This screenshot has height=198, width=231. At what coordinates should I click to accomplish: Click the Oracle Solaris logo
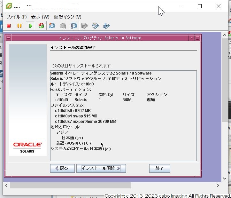click(27, 147)
